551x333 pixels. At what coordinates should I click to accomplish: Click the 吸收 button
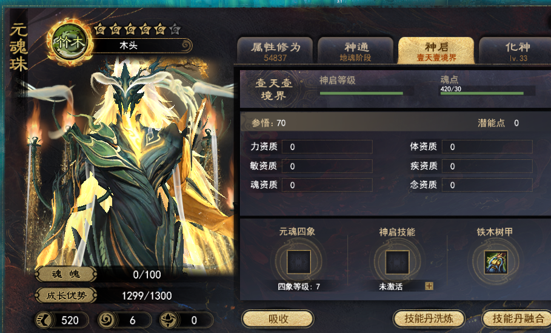(x=278, y=319)
